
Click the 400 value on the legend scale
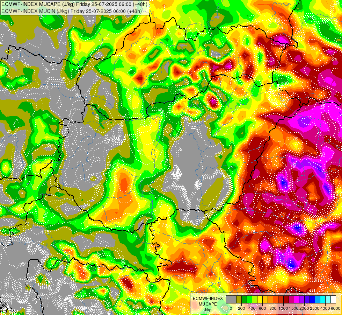coord(252,308)
